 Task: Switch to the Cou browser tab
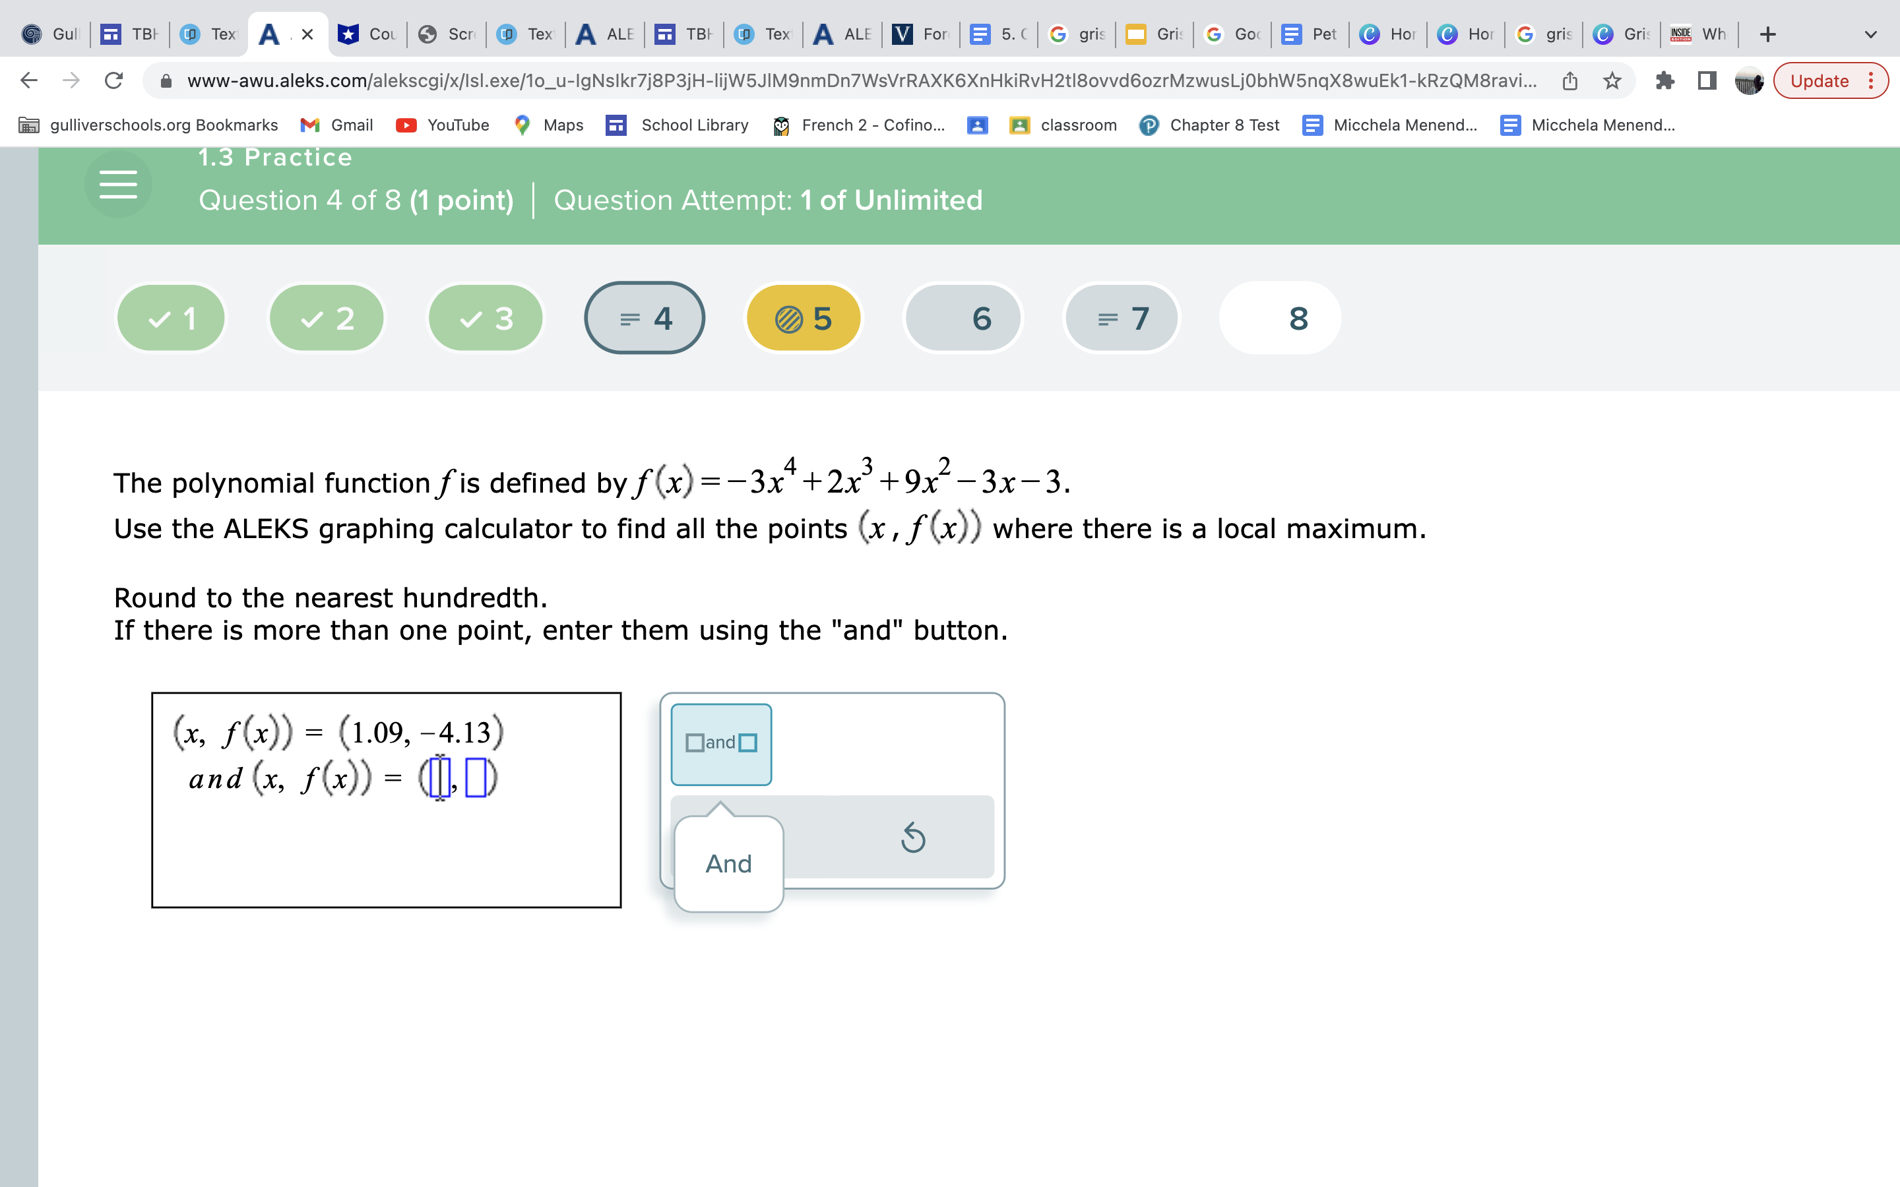coord(367,34)
